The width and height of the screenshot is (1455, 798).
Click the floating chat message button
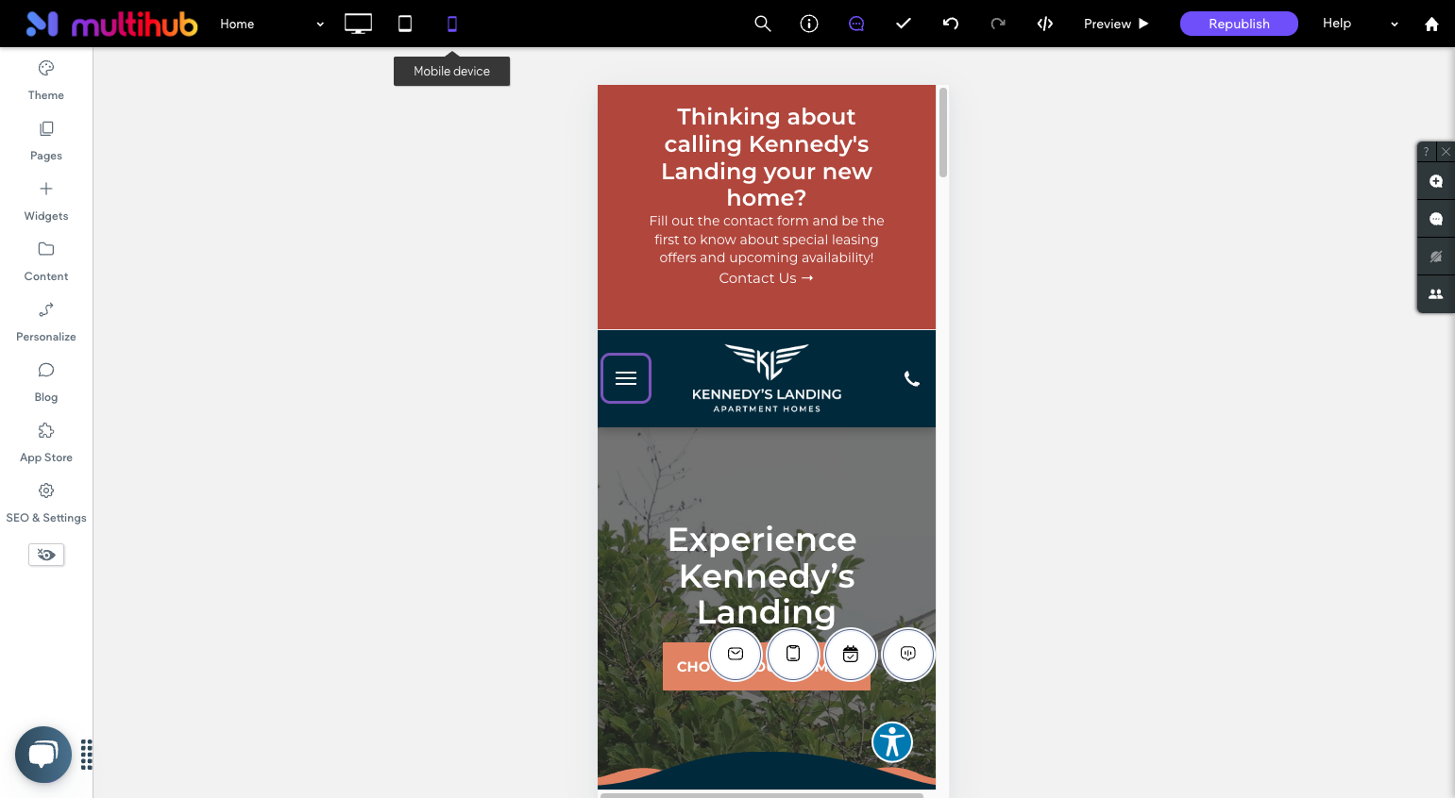coord(908,654)
